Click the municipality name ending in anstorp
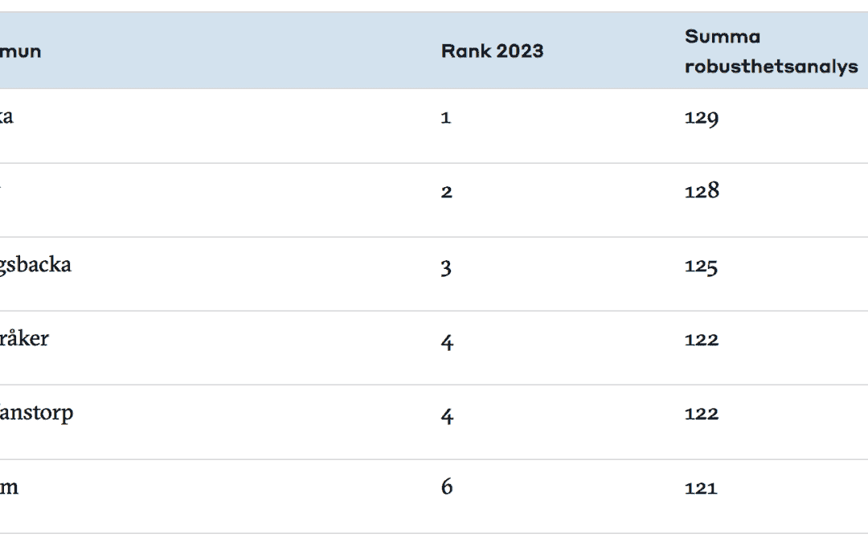 tap(36, 414)
